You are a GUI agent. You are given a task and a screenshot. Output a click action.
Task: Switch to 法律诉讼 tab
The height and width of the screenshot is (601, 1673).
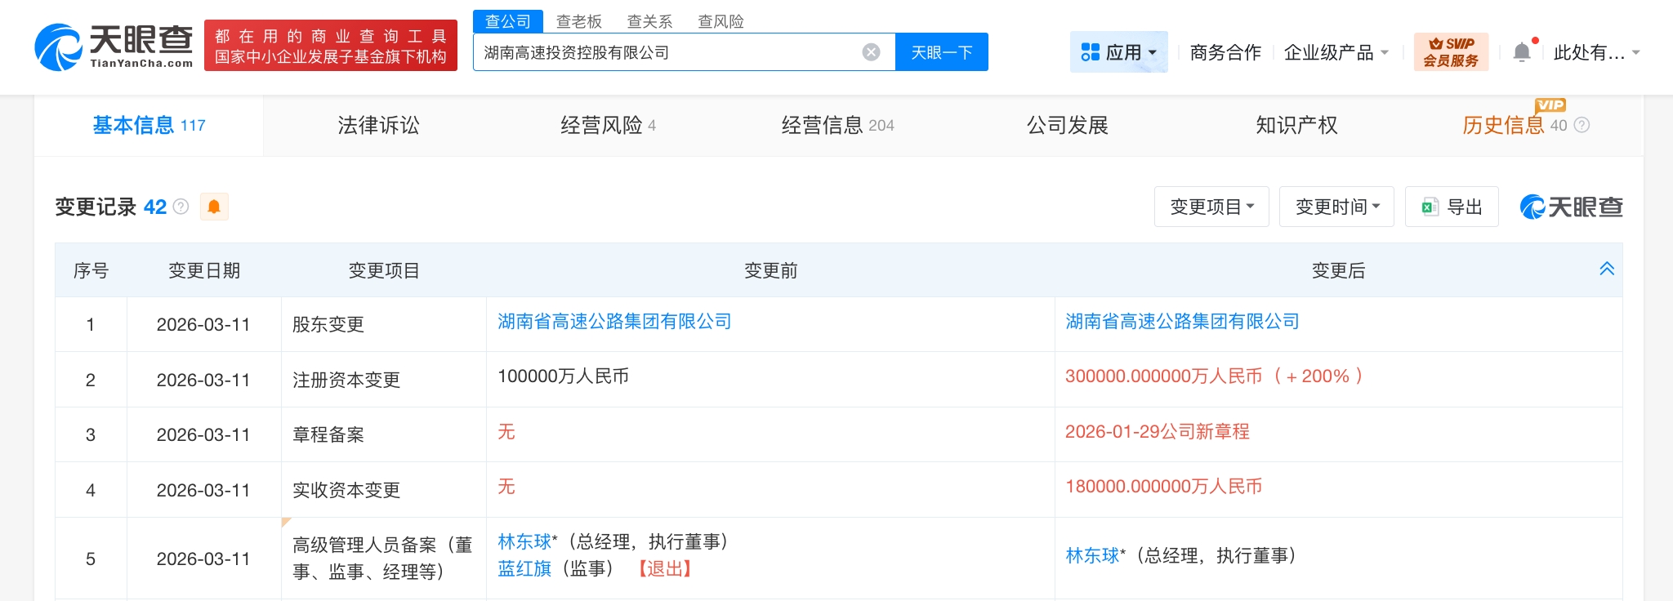[x=378, y=126]
